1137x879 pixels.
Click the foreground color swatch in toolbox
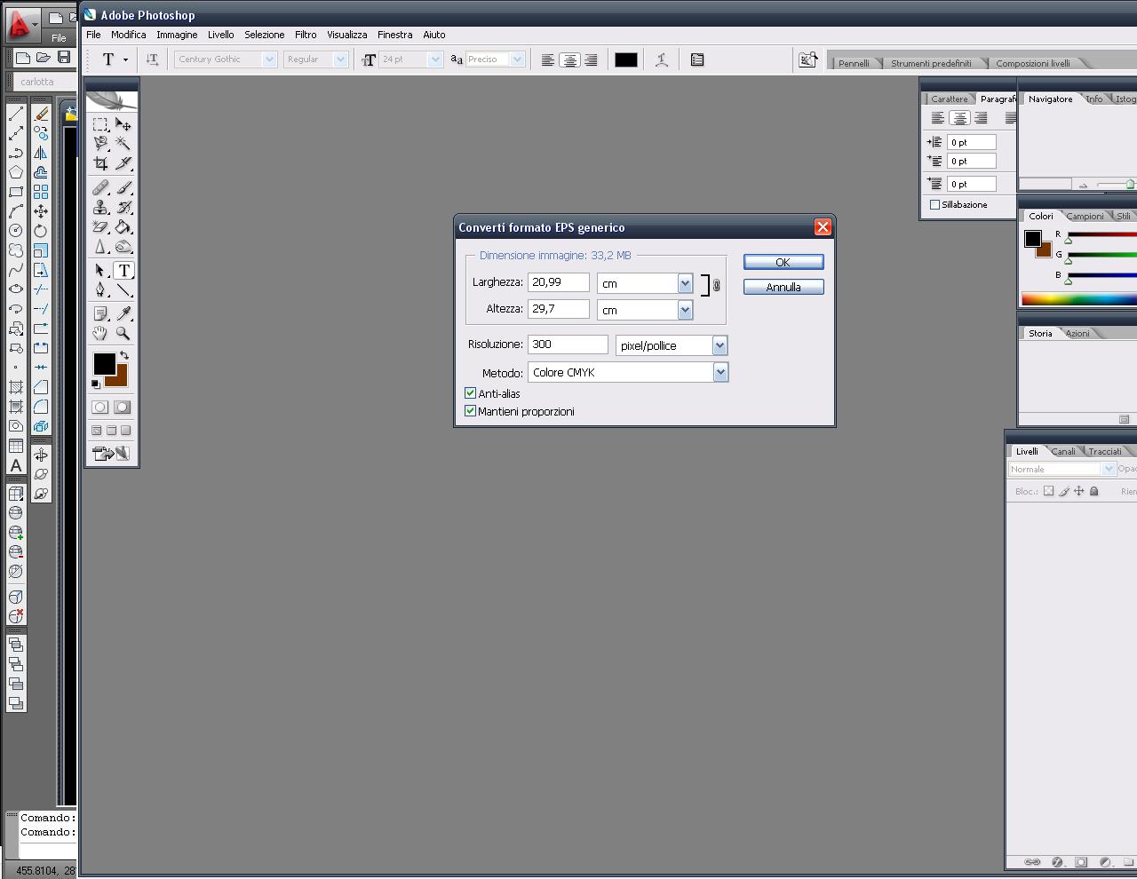(x=104, y=363)
